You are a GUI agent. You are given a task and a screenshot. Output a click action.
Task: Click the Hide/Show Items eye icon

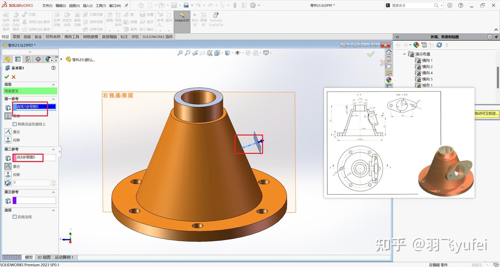[x=238, y=53]
